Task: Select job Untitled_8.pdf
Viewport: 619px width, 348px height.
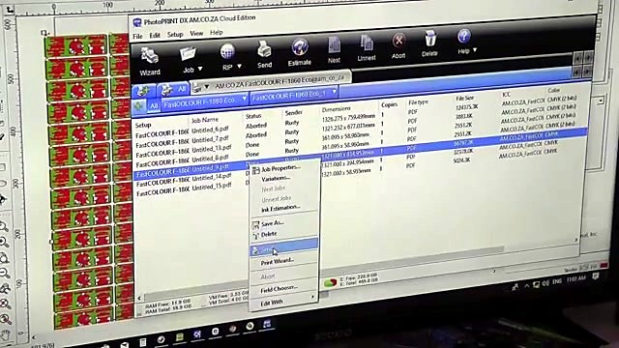Action: tap(210, 159)
